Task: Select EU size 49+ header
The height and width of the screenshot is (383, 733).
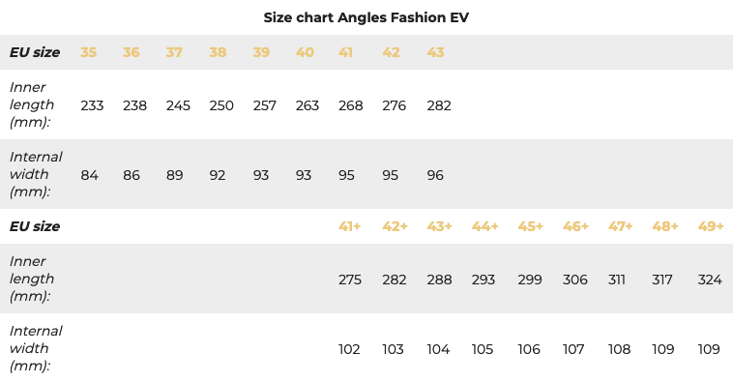Action: [711, 226]
